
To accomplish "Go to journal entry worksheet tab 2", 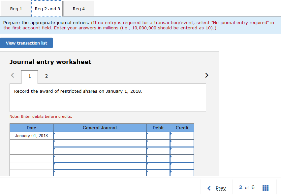I will (47, 76).
